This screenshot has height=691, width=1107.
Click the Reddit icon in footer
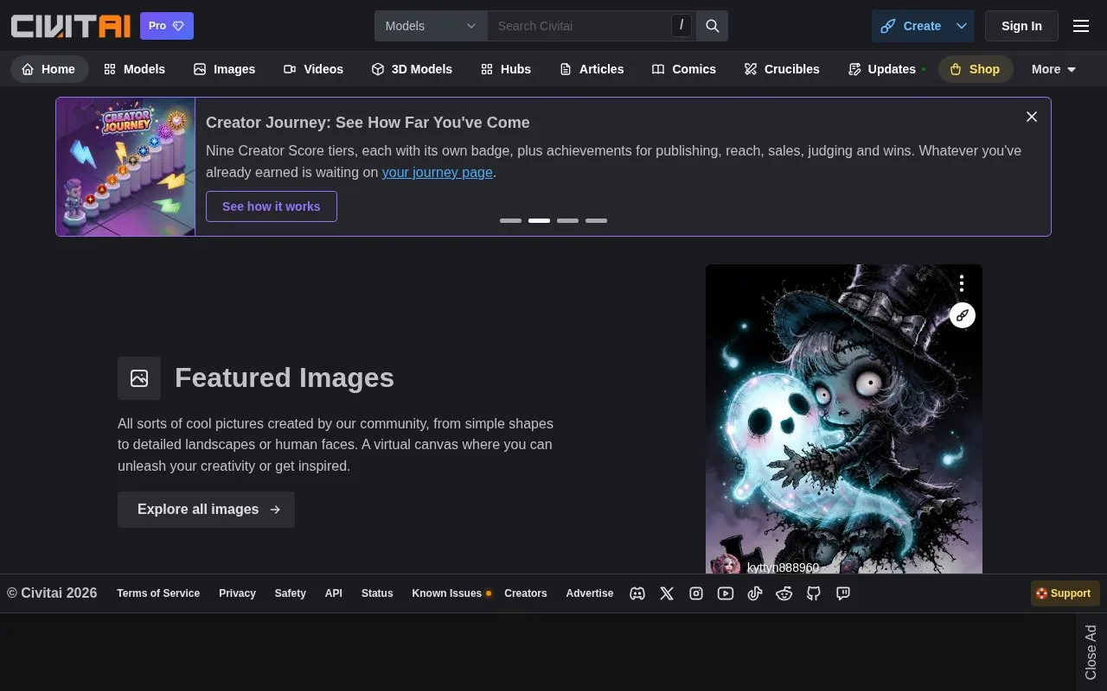click(784, 593)
